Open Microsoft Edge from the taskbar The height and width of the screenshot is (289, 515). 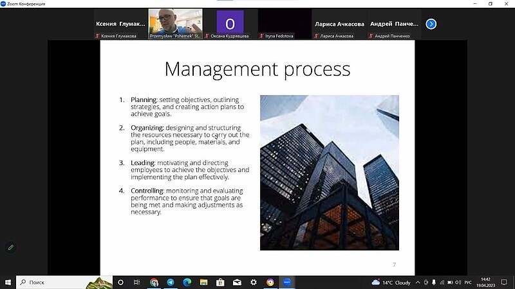tap(187, 282)
